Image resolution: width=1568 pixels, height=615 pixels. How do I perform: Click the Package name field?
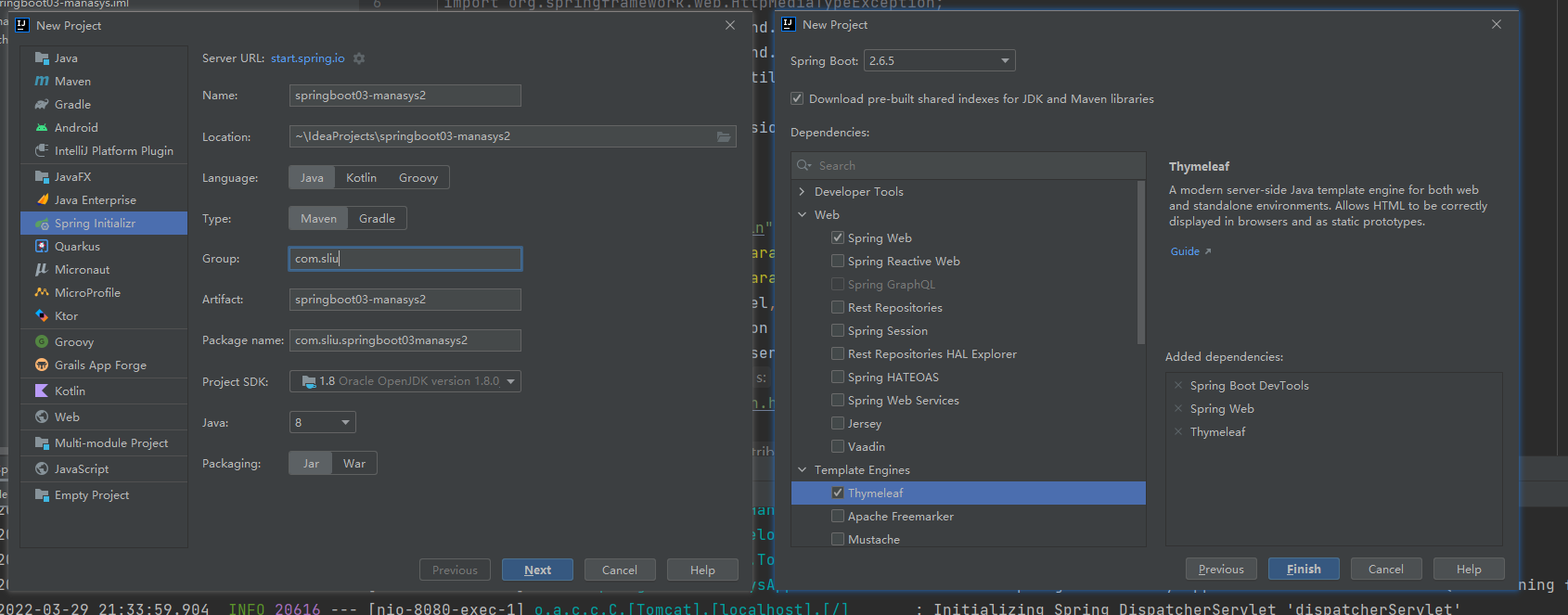pyautogui.click(x=405, y=340)
